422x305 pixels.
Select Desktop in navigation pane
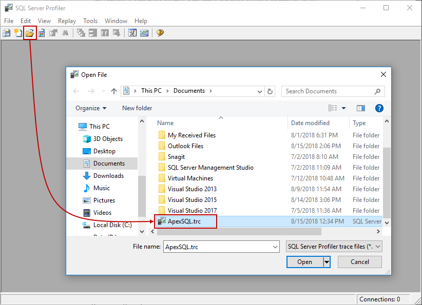99,151
